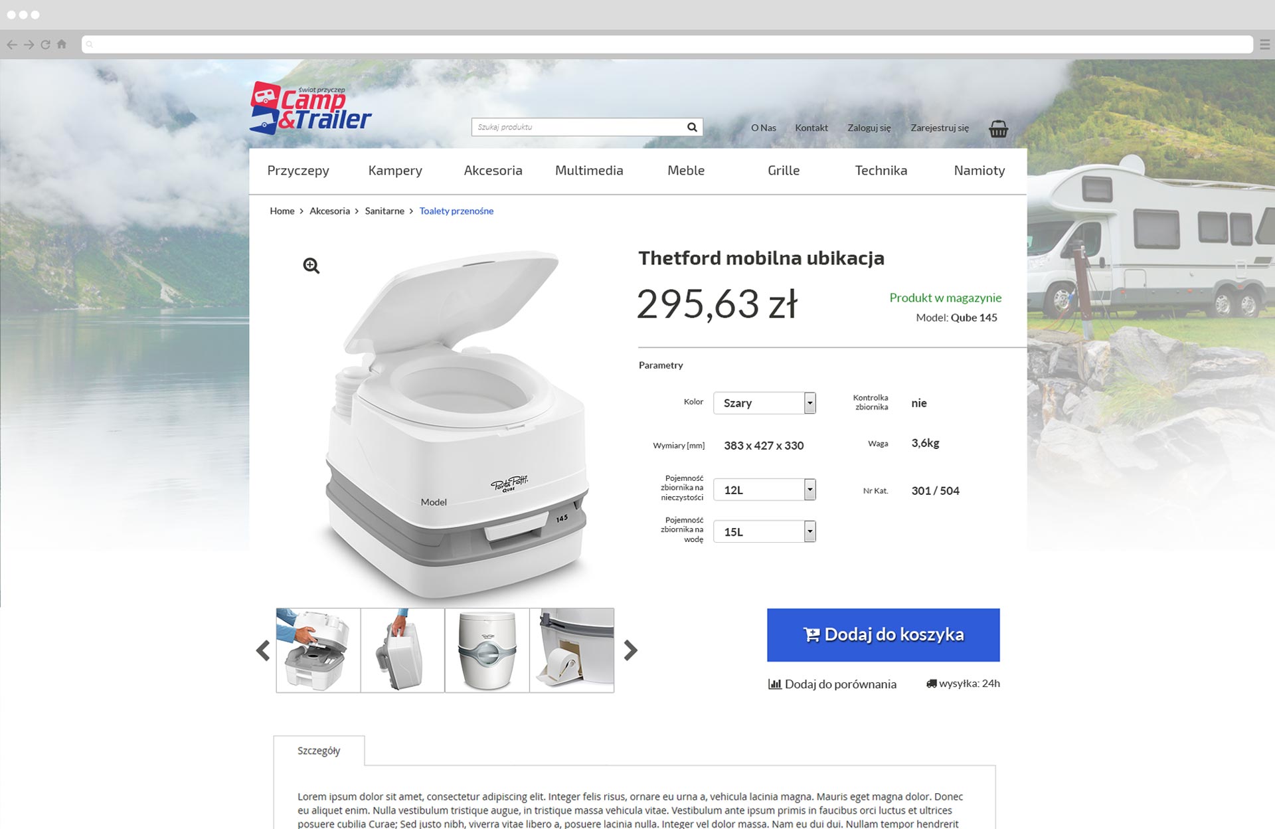The height and width of the screenshot is (829, 1275).
Task: Go to Toalety przenośne breadcrumb
Action: coord(456,211)
